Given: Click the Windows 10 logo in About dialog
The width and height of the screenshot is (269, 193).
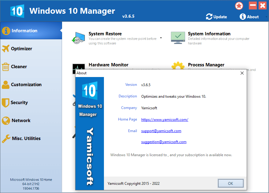Looking at the screenshot, I should [90, 90].
